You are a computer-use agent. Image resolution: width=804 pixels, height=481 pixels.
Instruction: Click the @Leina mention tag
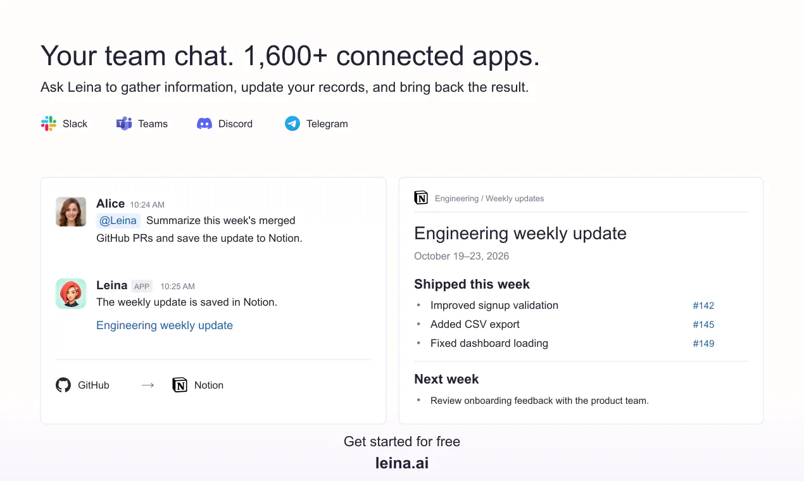click(x=118, y=220)
